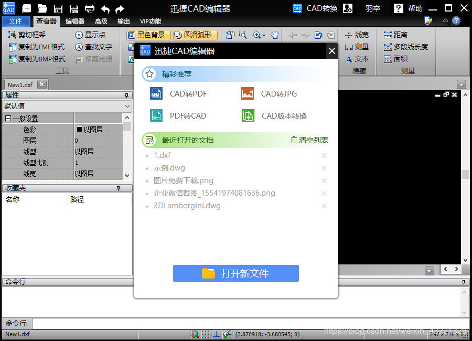Open 查找文字 search
The width and height of the screenshot is (472, 341).
pos(93,47)
